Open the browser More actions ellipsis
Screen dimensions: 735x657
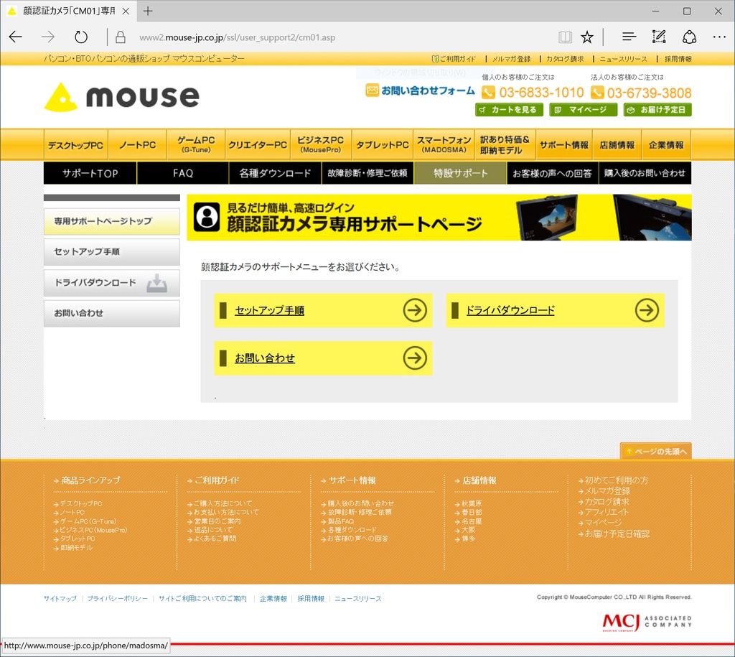pos(719,37)
